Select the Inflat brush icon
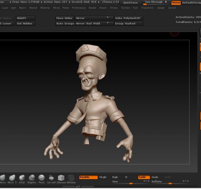Viewport: 201px width, 189px height. tap(22, 178)
